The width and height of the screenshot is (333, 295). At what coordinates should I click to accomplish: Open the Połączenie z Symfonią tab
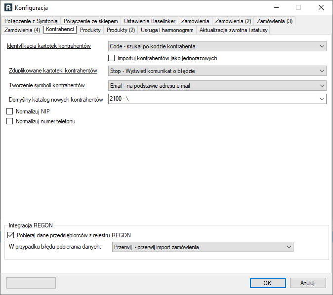click(31, 21)
